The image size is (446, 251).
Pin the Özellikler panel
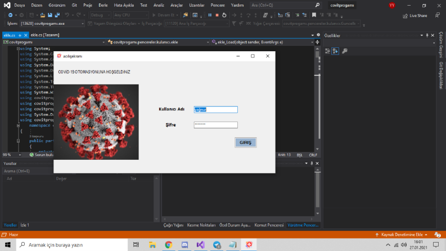[427, 35]
